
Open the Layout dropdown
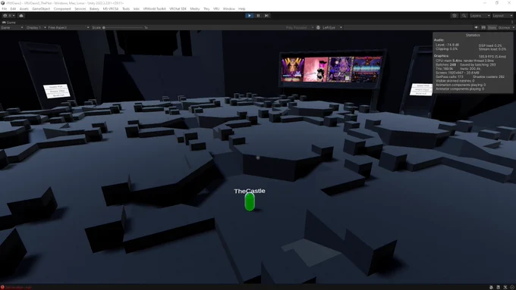pos(502,15)
